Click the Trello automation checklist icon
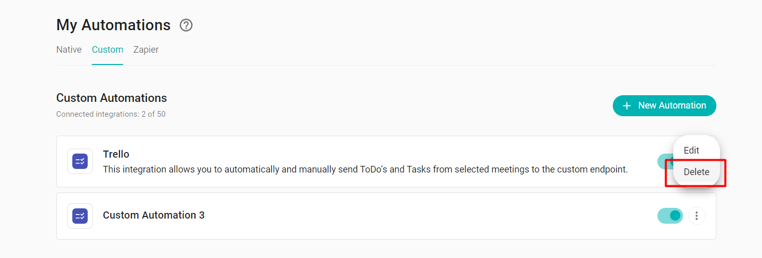 tap(80, 161)
